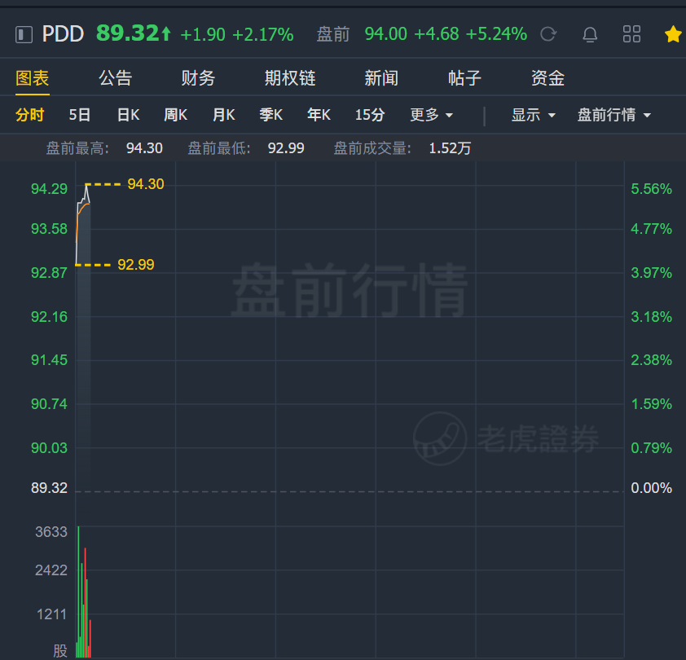This screenshot has width=686, height=660.
Task: Select the 5日 chart period
Action: pos(80,115)
